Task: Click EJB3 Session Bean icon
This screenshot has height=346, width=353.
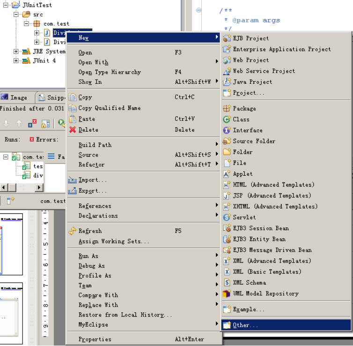Action: pos(227,228)
